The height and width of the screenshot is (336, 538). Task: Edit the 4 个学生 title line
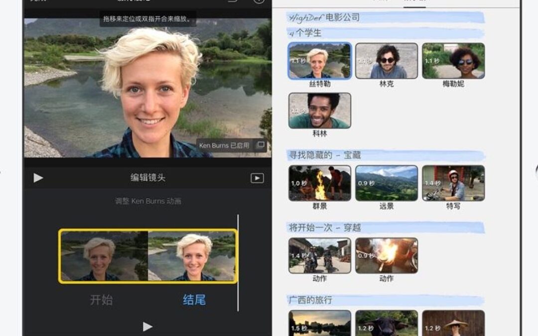305,33
